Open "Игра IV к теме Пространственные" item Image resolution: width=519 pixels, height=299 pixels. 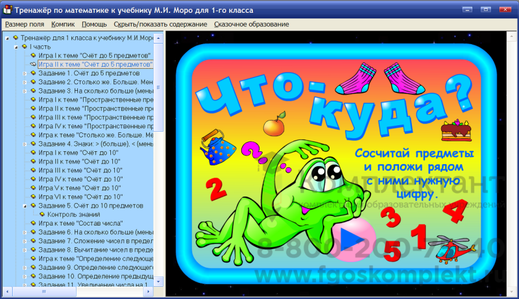click(x=95, y=126)
